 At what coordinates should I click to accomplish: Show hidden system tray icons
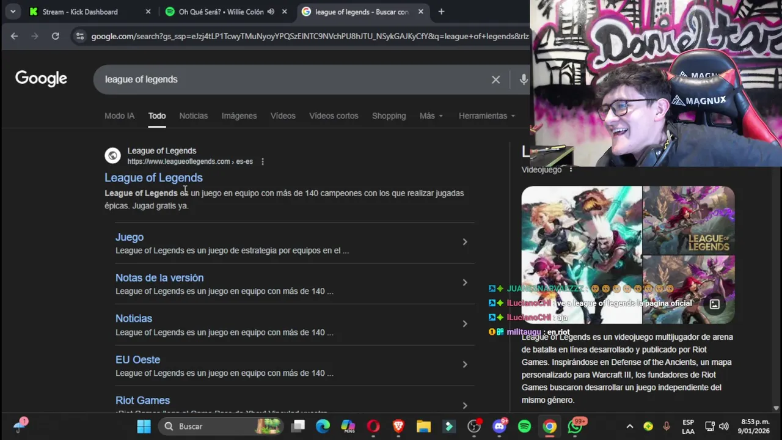(630, 426)
